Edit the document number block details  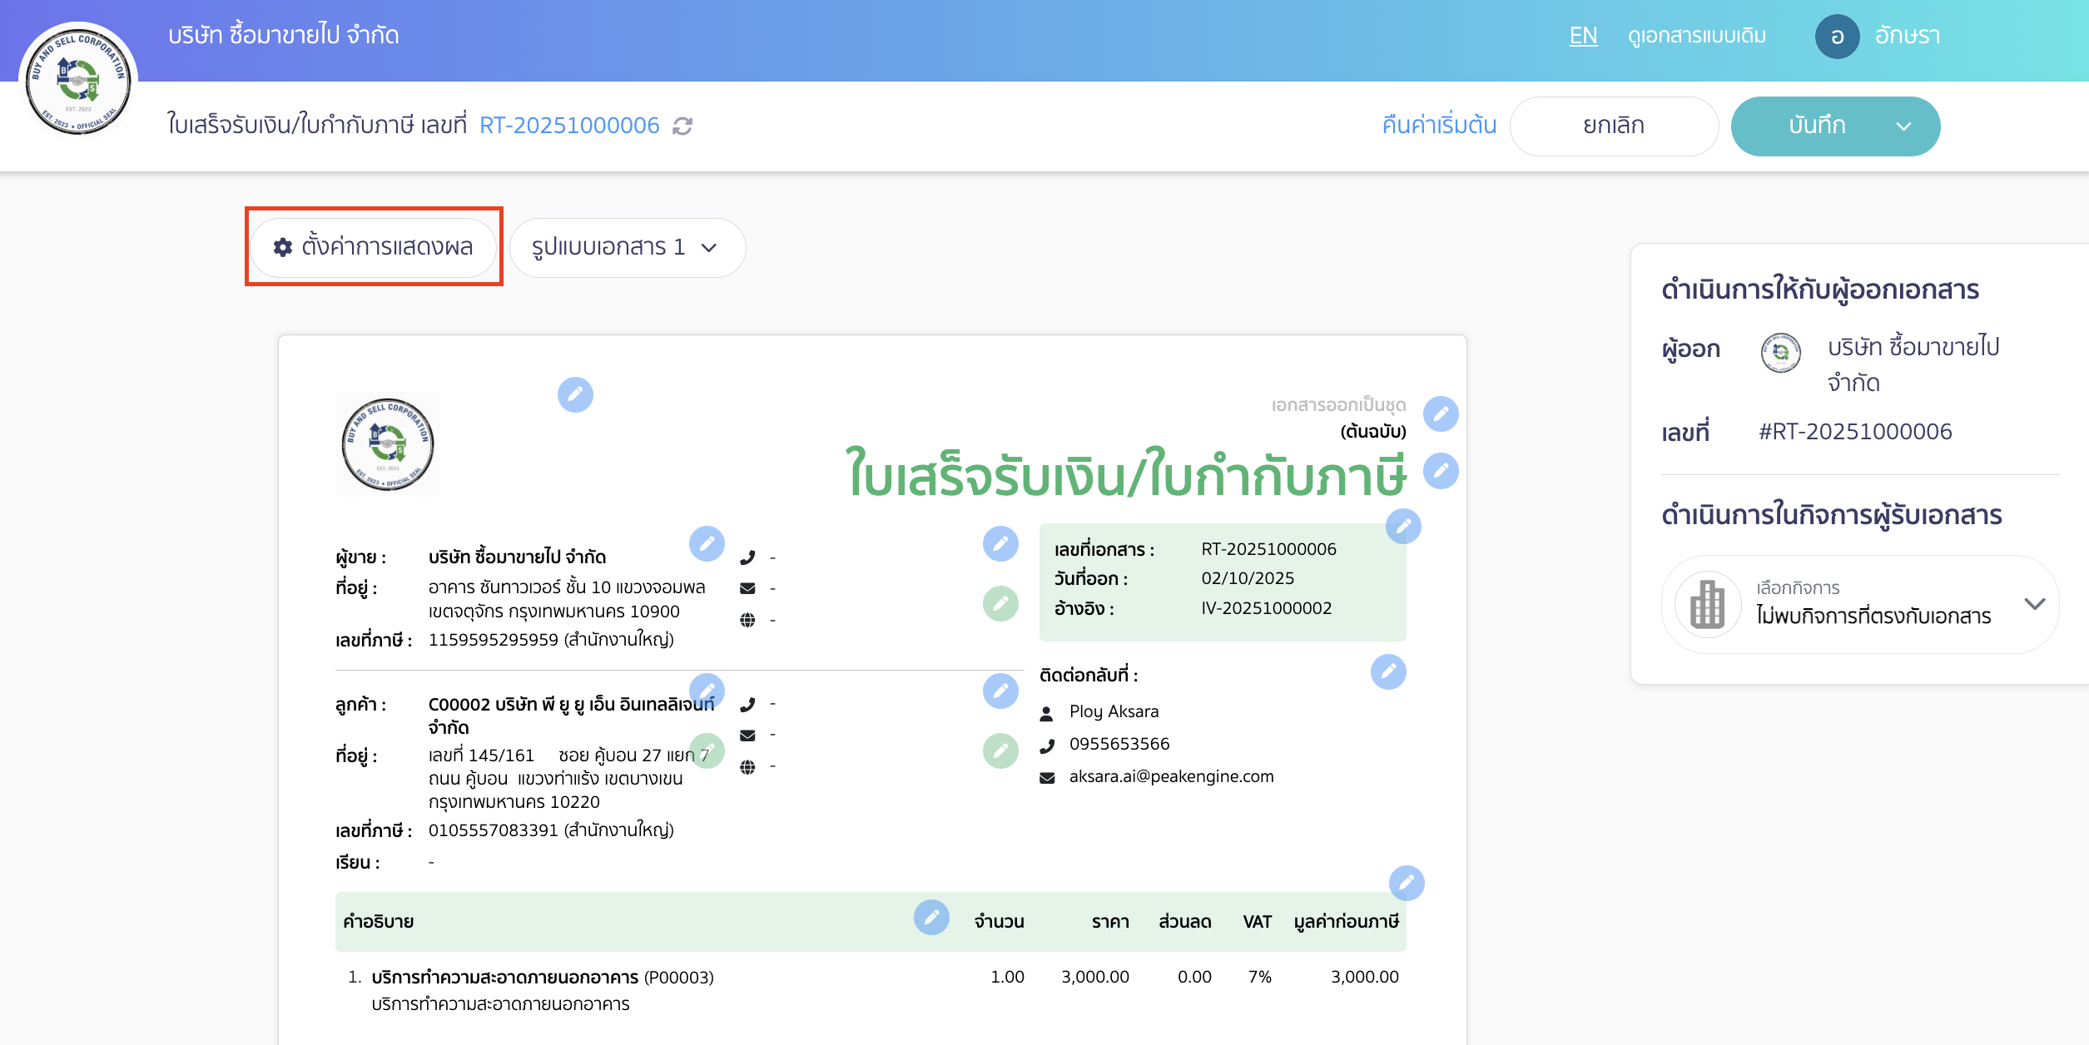coord(1404,526)
